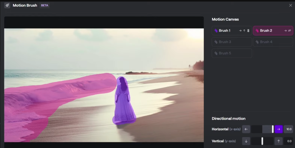
Task: Click the Motion Brush icon in header
Action: click(x=7, y=5)
